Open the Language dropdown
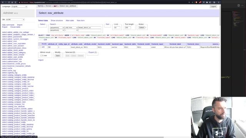246x138 pixels. [19, 7]
